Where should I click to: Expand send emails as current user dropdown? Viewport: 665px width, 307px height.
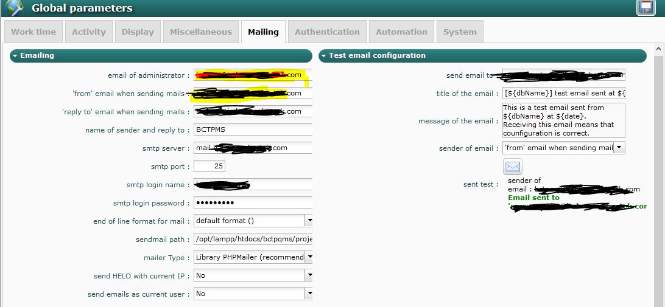click(309, 294)
